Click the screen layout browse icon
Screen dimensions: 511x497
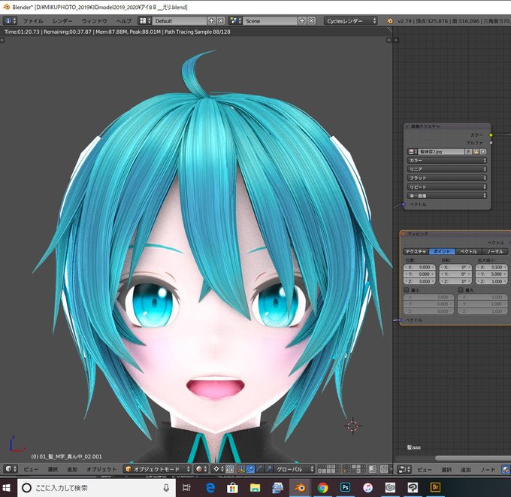pos(145,21)
